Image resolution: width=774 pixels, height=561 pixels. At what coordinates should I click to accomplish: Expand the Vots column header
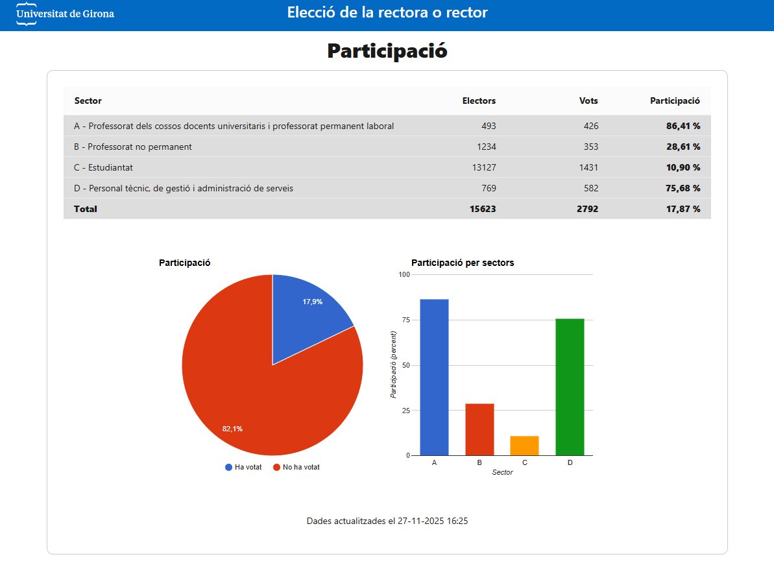(589, 101)
